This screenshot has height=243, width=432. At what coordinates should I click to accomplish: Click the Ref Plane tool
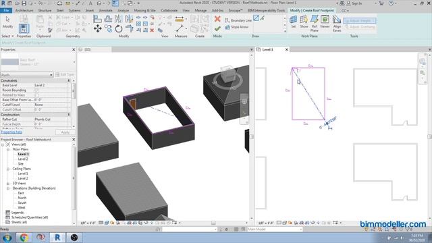click(x=315, y=24)
